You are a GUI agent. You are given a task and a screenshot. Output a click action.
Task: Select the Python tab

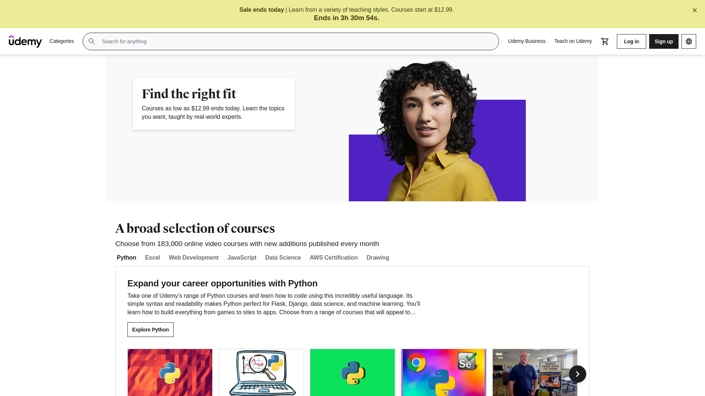click(126, 258)
